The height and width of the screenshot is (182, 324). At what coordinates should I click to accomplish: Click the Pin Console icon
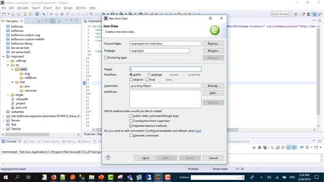coord(302,147)
